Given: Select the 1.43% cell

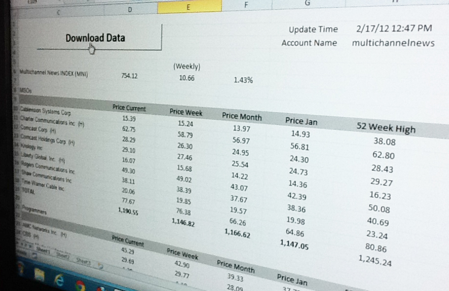Looking at the screenshot, I should 243,80.
